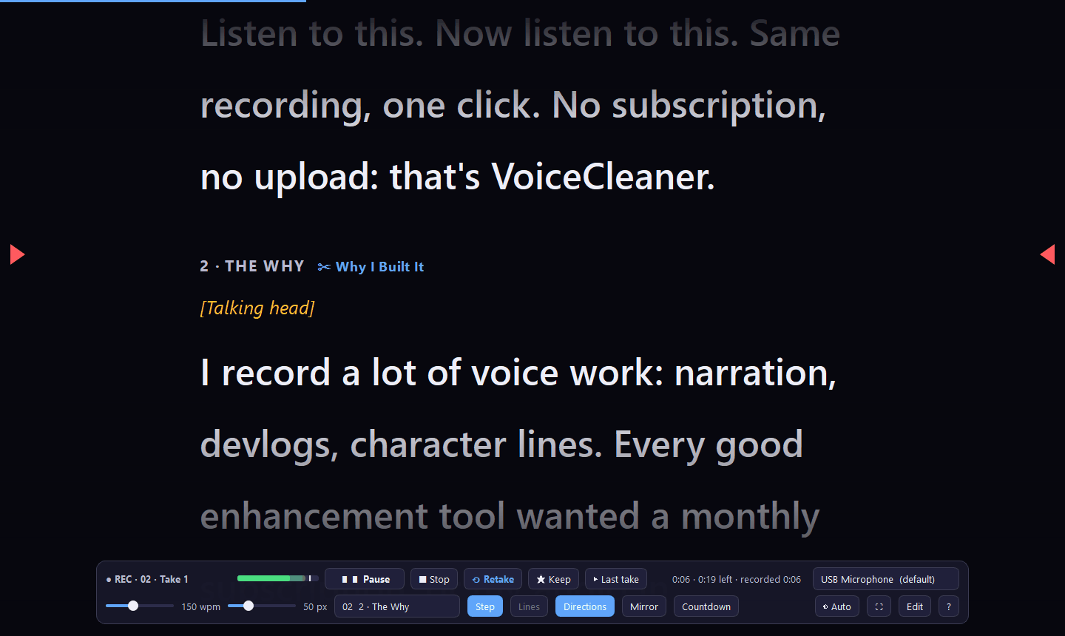Click the microphone input level meter
This screenshot has width=1065, height=636.
(x=278, y=578)
